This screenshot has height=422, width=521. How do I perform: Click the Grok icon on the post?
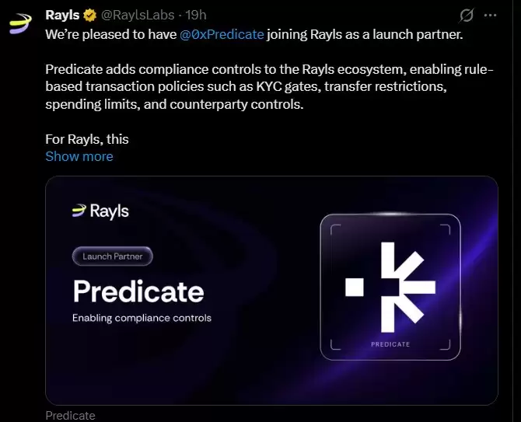tap(467, 16)
